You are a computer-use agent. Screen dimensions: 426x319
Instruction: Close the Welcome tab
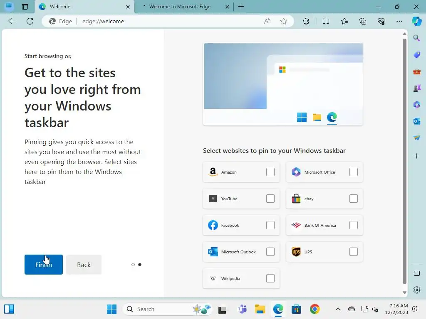[x=128, y=7]
